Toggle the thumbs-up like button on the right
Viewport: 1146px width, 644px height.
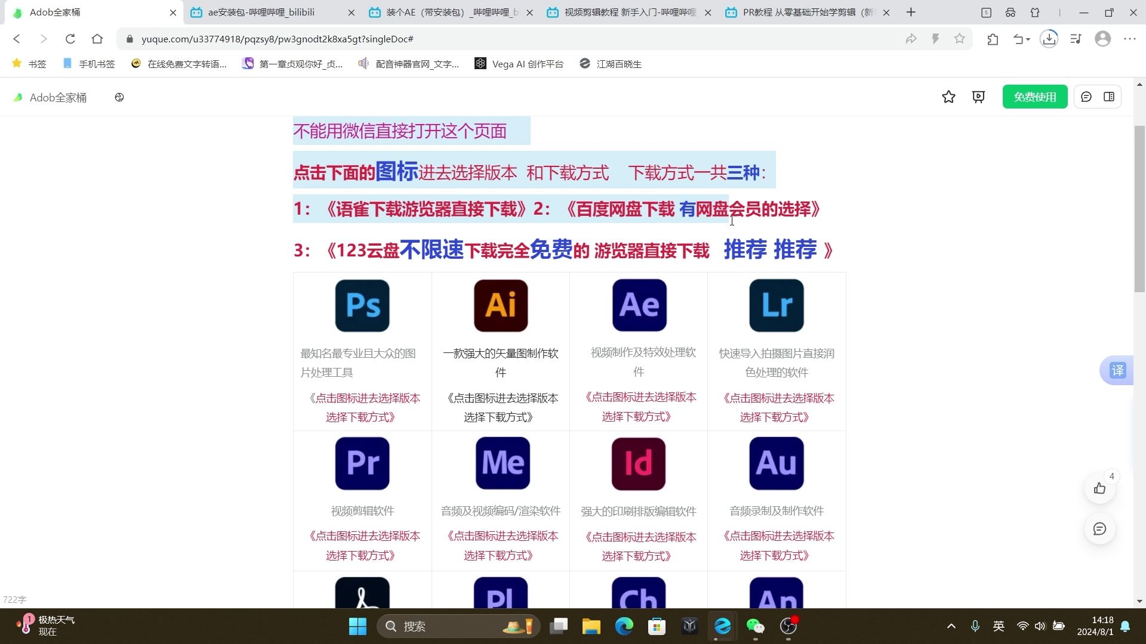pos(1100,488)
